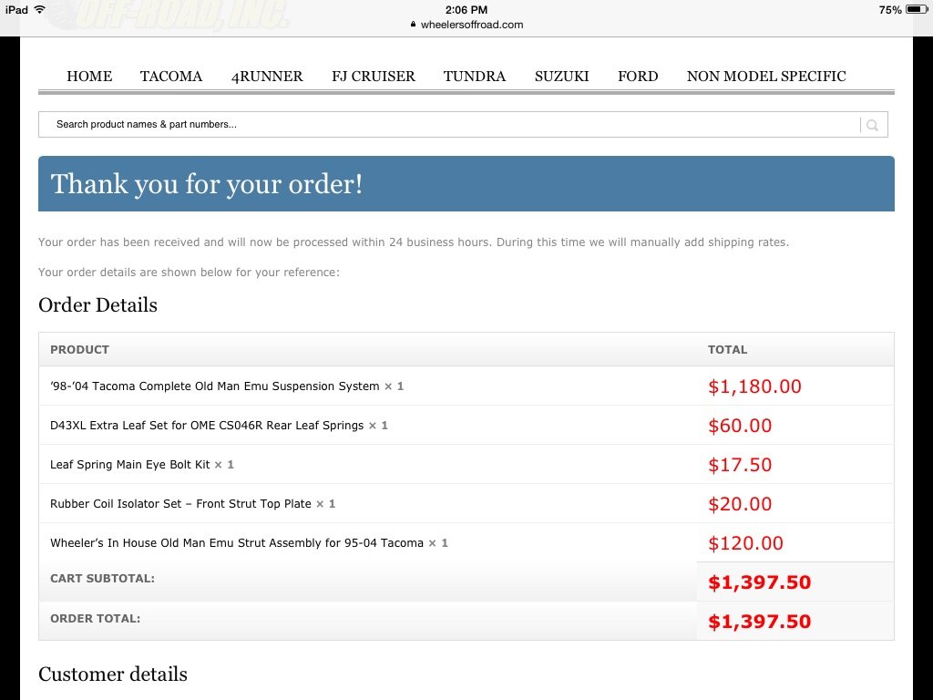Click the PRODUCT column header

tap(80, 349)
